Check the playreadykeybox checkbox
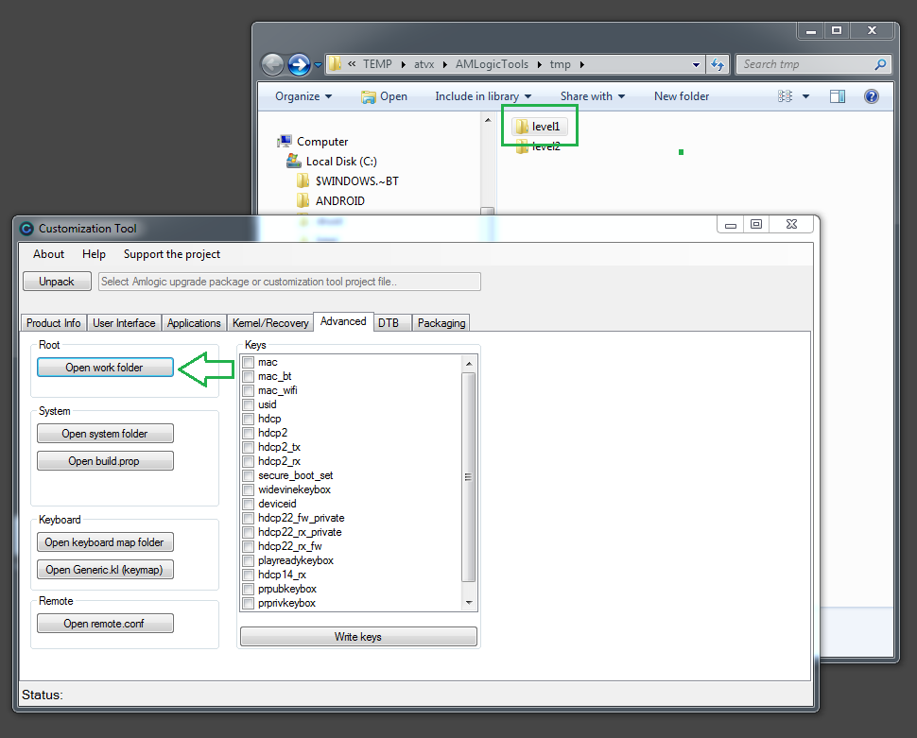The width and height of the screenshot is (917, 738). (x=249, y=560)
